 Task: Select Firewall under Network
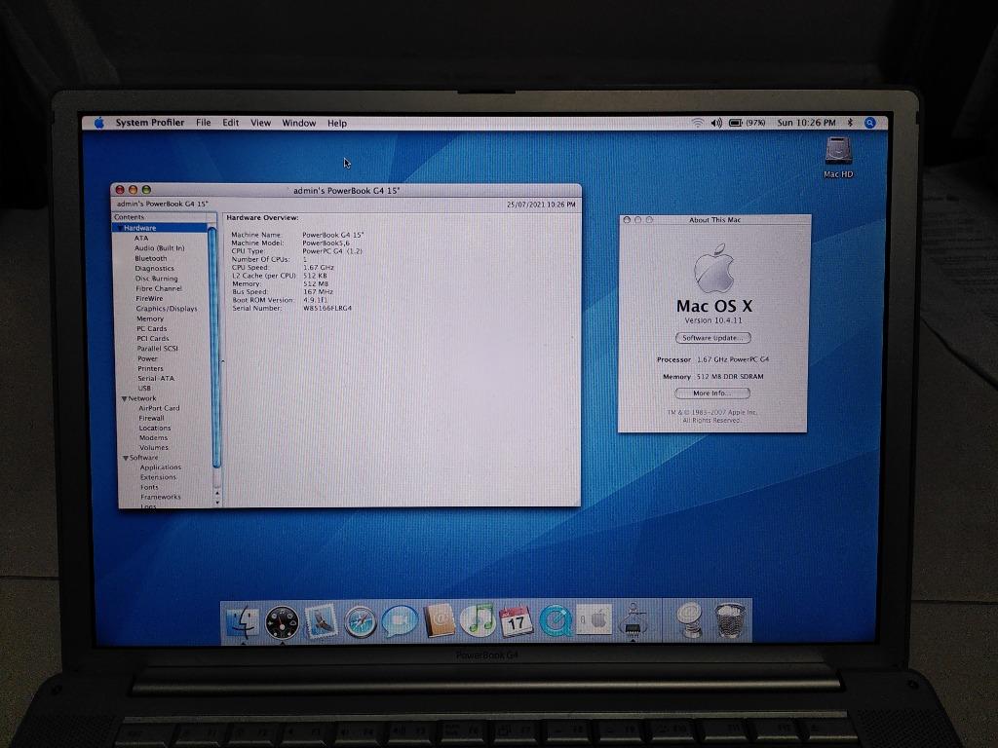click(x=151, y=419)
